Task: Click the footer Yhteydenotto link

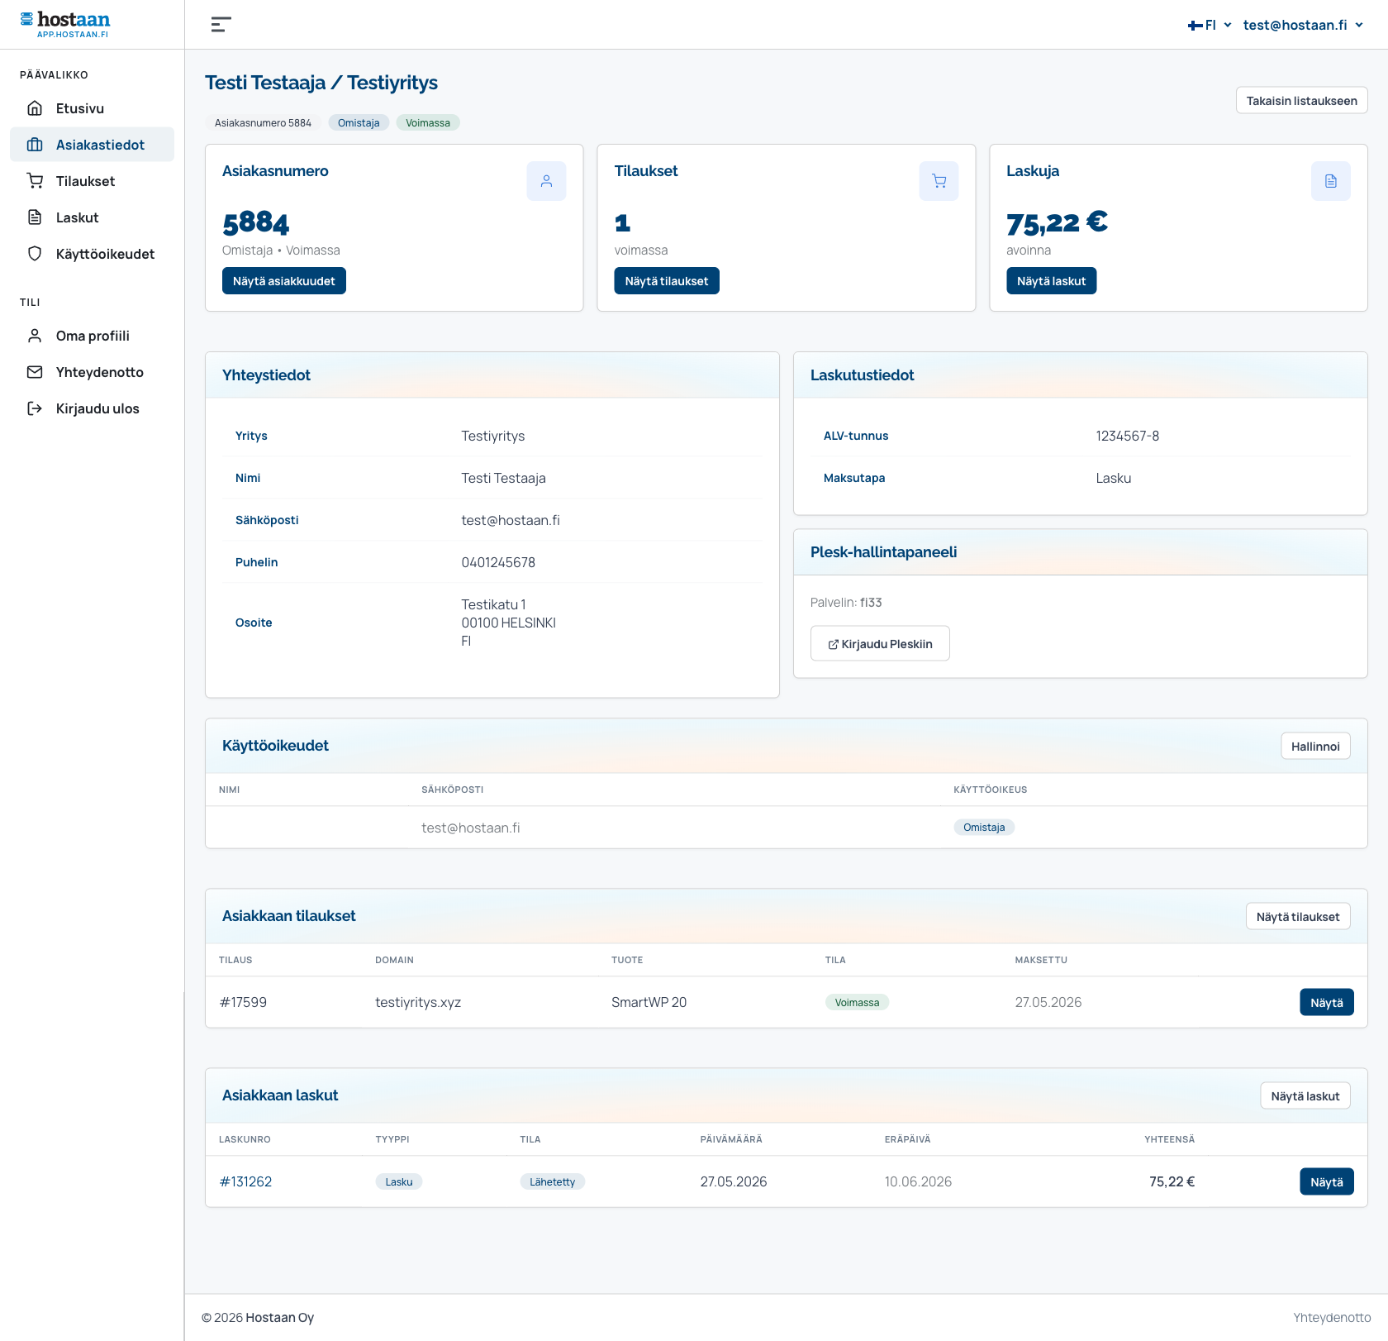Action: (1332, 1318)
